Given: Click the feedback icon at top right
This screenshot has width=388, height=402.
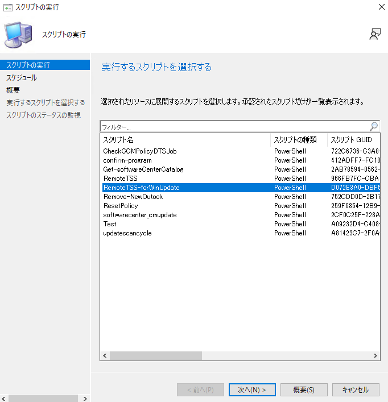Looking at the screenshot, I should tap(374, 34).
